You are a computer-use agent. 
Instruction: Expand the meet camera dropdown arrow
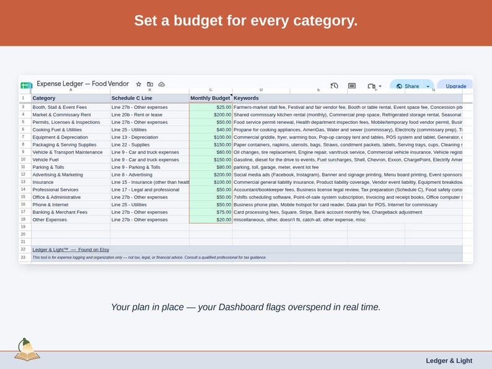point(380,86)
